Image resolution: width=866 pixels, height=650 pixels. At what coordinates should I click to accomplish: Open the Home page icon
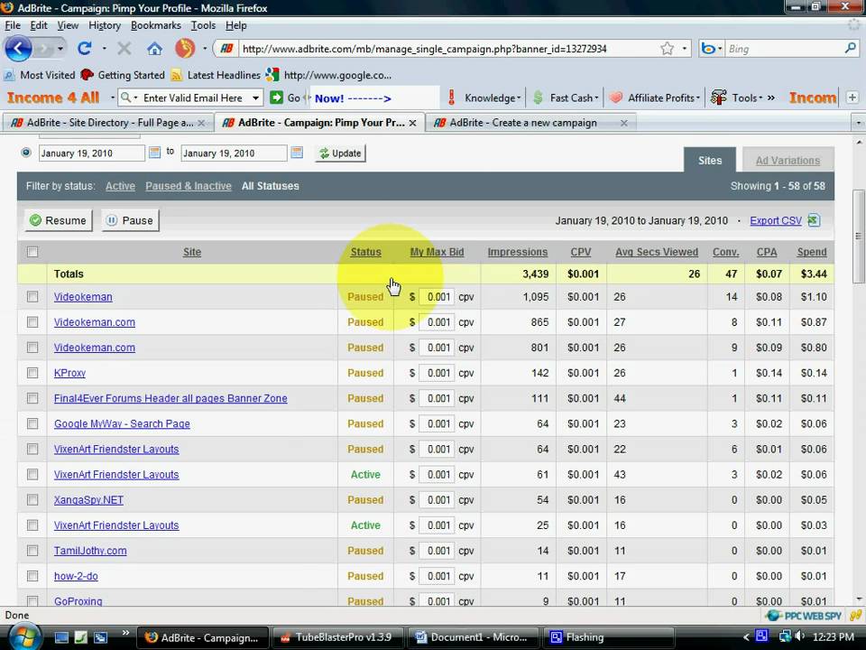pos(154,49)
